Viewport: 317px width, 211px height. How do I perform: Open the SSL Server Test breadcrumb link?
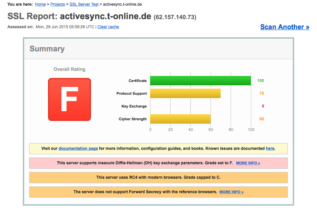tap(84, 4)
